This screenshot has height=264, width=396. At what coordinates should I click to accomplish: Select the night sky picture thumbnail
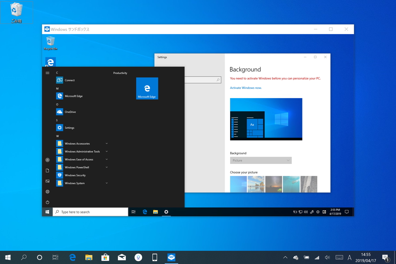[273, 184]
